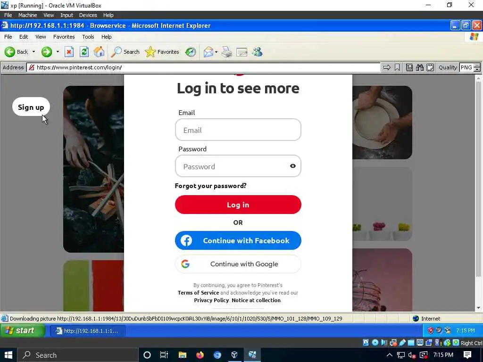Open the IE Edit menu
483x362 pixels.
(24, 37)
